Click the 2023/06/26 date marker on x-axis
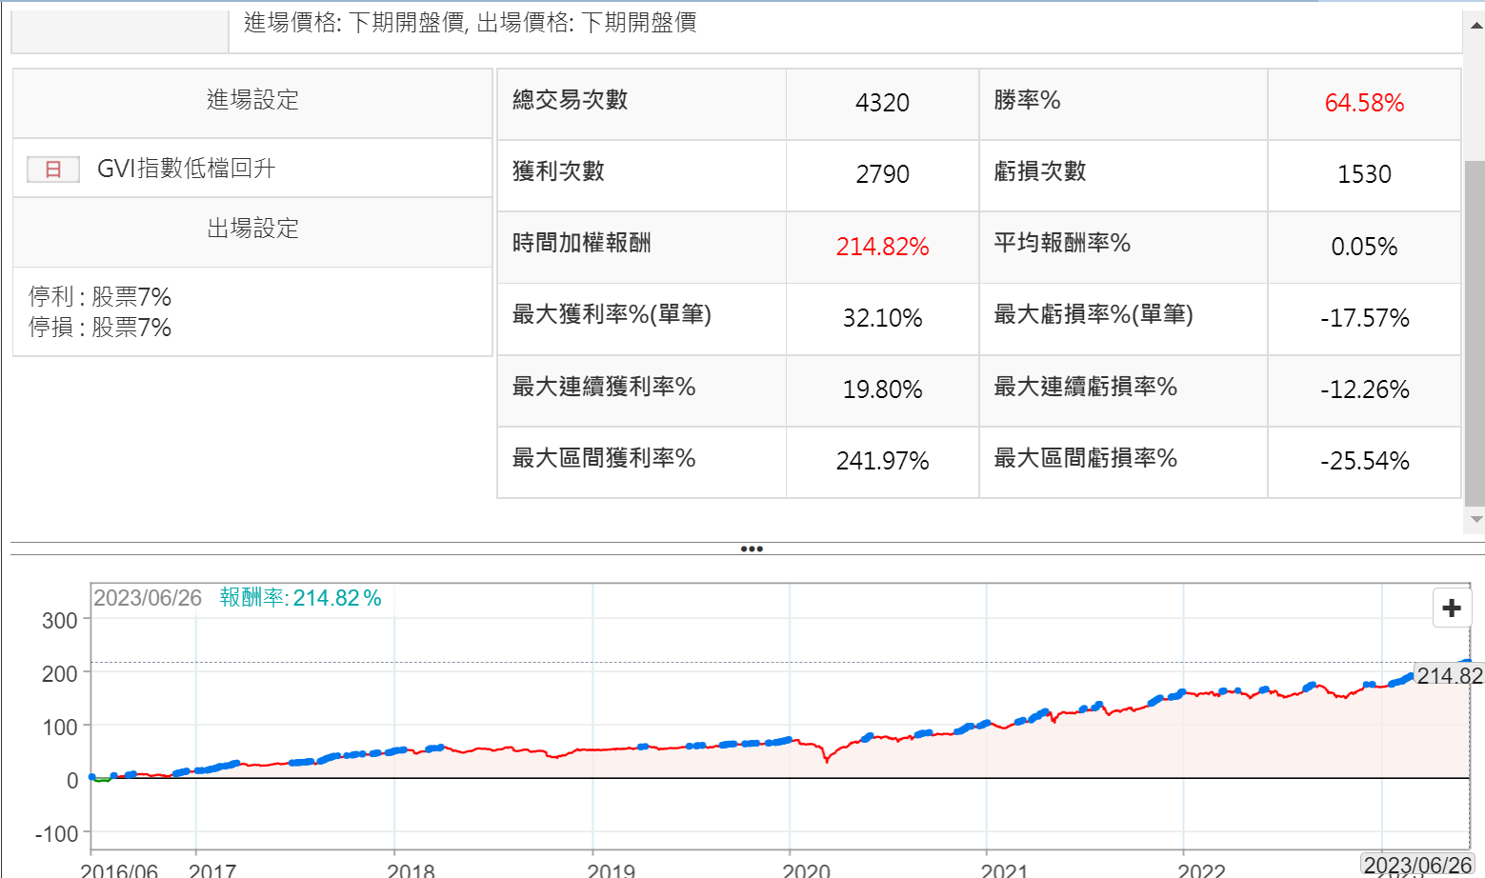 tap(1417, 865)
